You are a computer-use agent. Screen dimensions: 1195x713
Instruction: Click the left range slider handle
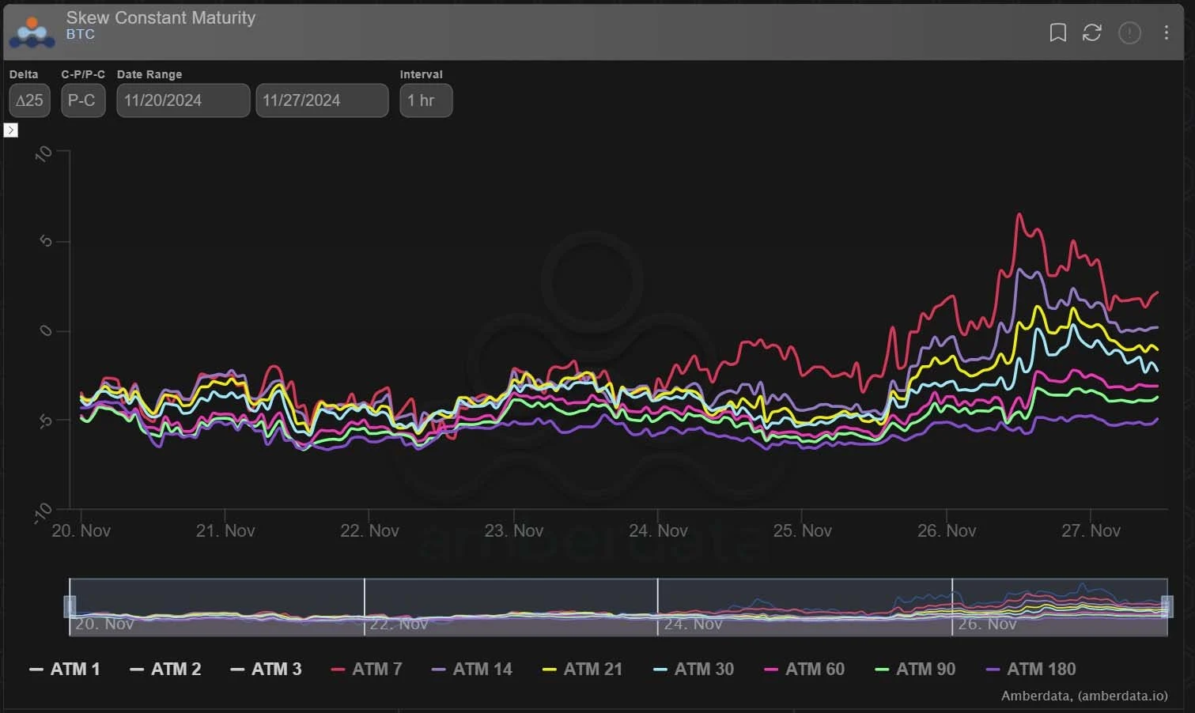(x=70, y=606)
